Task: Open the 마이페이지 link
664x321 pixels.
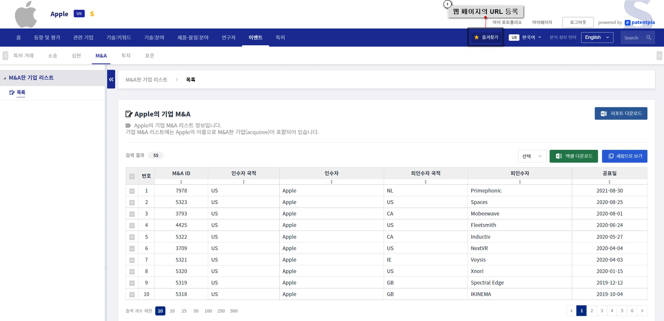Action: (x=542, y=22)
